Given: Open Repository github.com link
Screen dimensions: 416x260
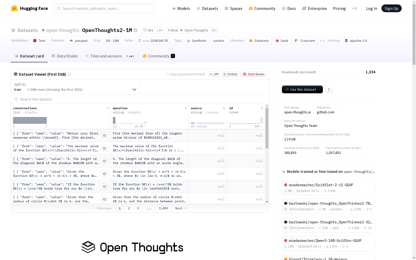Looking at the screenshot, I should click(x=326, y=110).
